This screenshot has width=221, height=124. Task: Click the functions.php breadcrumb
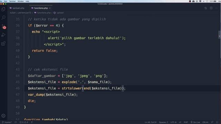tap(42, 13)
